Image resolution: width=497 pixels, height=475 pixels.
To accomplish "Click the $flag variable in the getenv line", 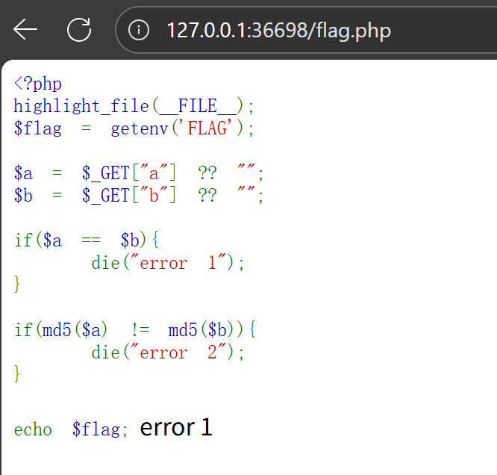I will tap(37, 128).
